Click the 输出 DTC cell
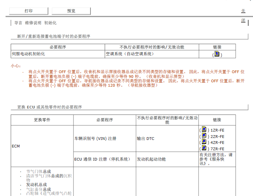253x196 pixels. coord(167,139)
